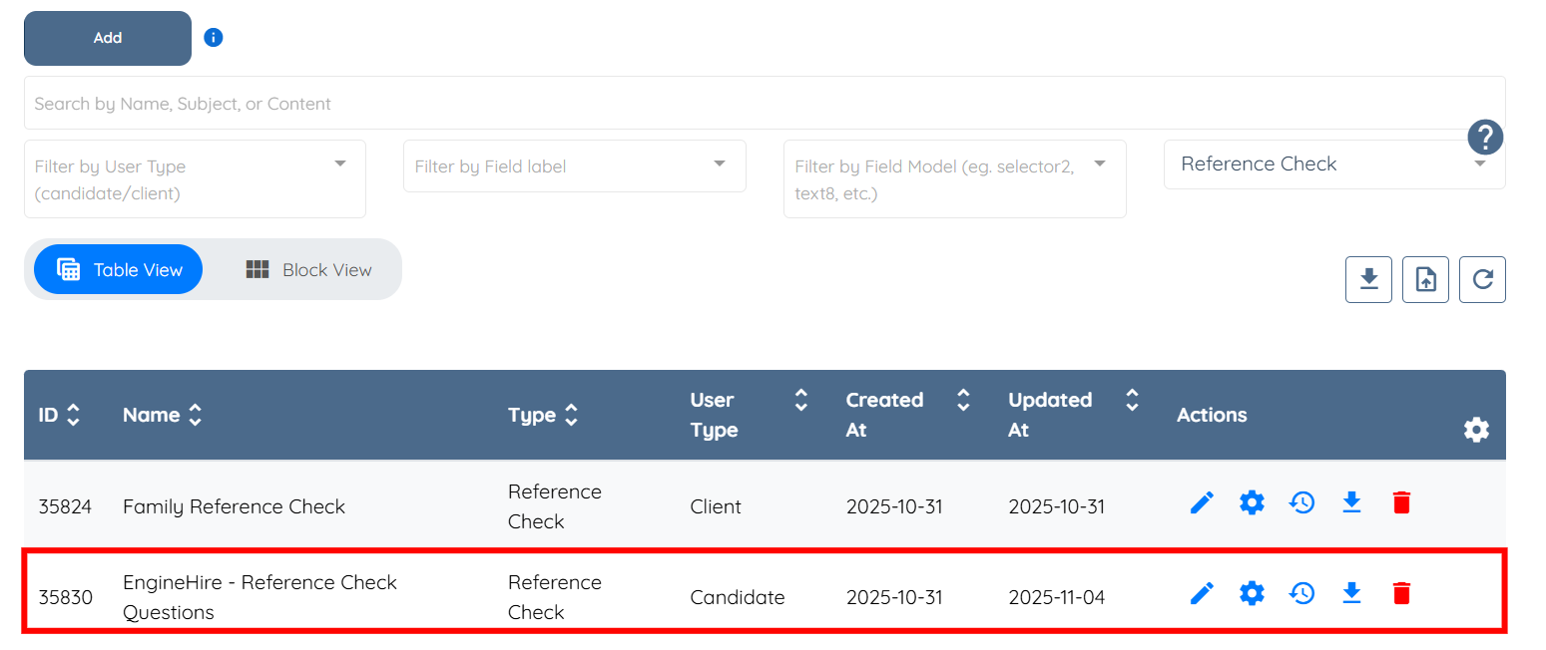This screenshot has width=1546, height=650.
Task: Expand the Filter by Field label dropdown
Action: [574, 165]
